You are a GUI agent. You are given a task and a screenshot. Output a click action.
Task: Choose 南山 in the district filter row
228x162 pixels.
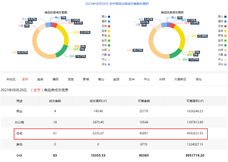point(101,79)
